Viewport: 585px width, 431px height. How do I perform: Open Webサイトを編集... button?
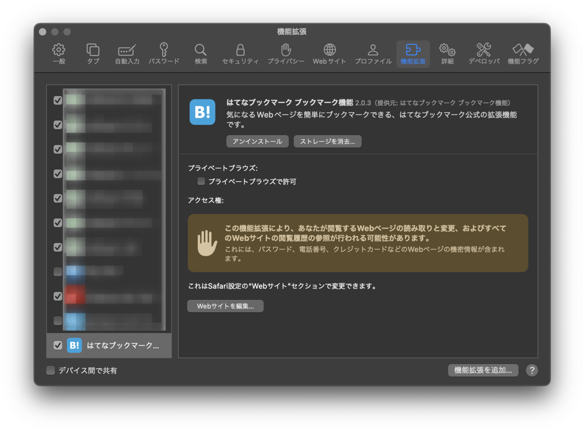pos(225,306)
